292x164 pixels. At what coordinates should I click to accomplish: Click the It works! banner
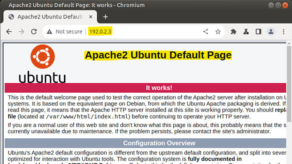pyautogui.click(x=146, y=88)
